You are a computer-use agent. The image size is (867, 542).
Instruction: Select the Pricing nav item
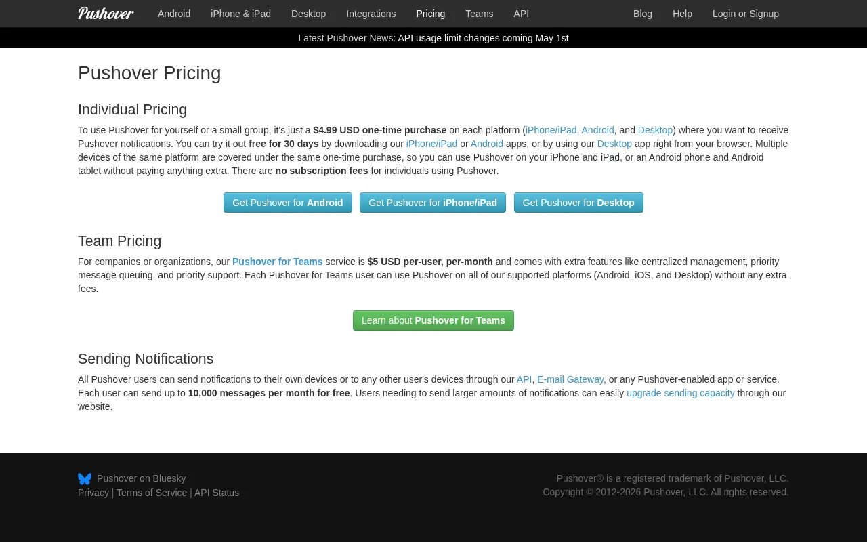(x=431, y=14)
